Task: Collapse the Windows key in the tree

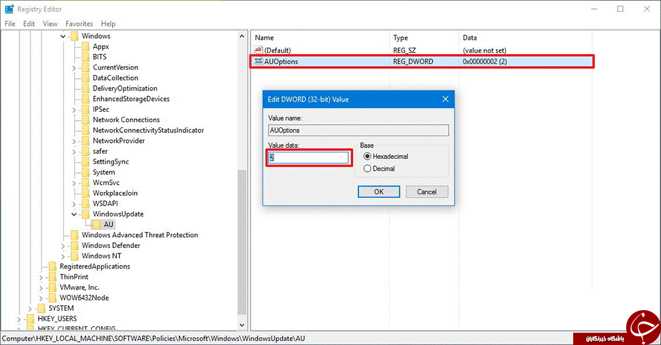Action: [63, 36]
